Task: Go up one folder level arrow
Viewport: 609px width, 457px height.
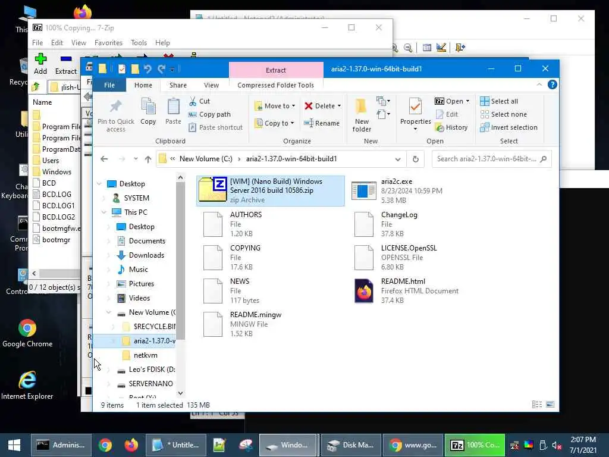Action: tap(148, 159)
